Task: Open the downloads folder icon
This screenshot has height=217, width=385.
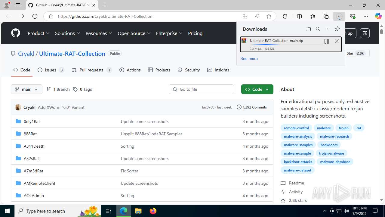Action: [308, 29]
